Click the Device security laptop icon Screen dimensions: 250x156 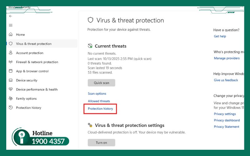coord(11,80)
